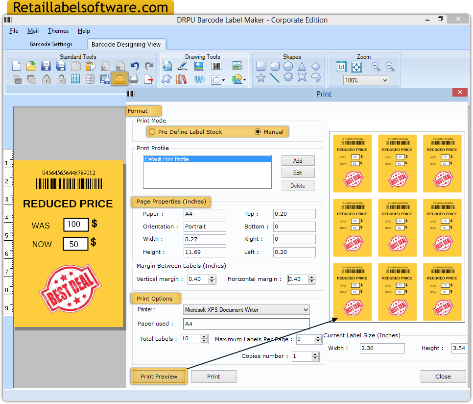Screen dimensions: 473x404
Task: Select the Pre Define Label Stock option
Action: (152, 131)
